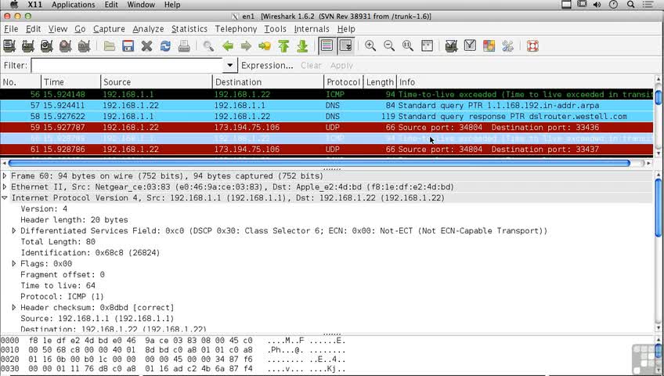
Task: Open the capture options toolbar icon
Action: point(28,45)
